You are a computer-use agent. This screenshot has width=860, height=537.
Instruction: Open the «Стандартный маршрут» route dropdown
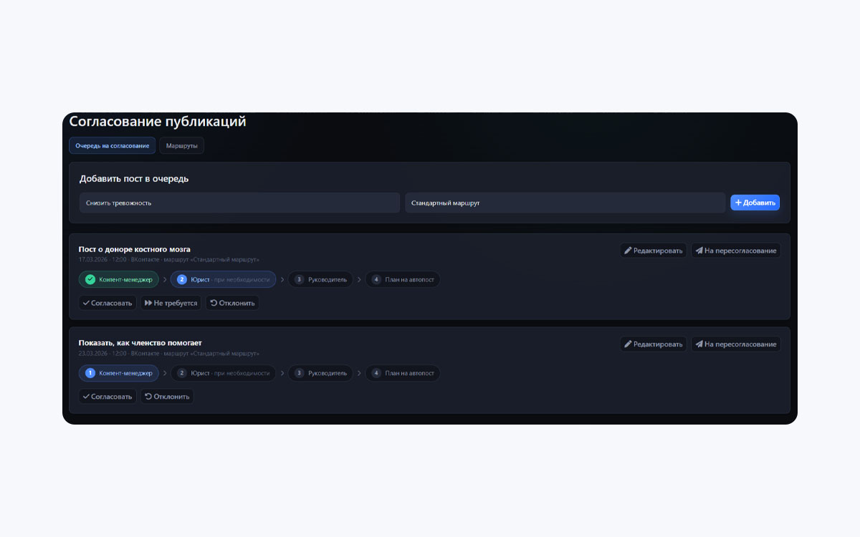click(x=565, y=203)
